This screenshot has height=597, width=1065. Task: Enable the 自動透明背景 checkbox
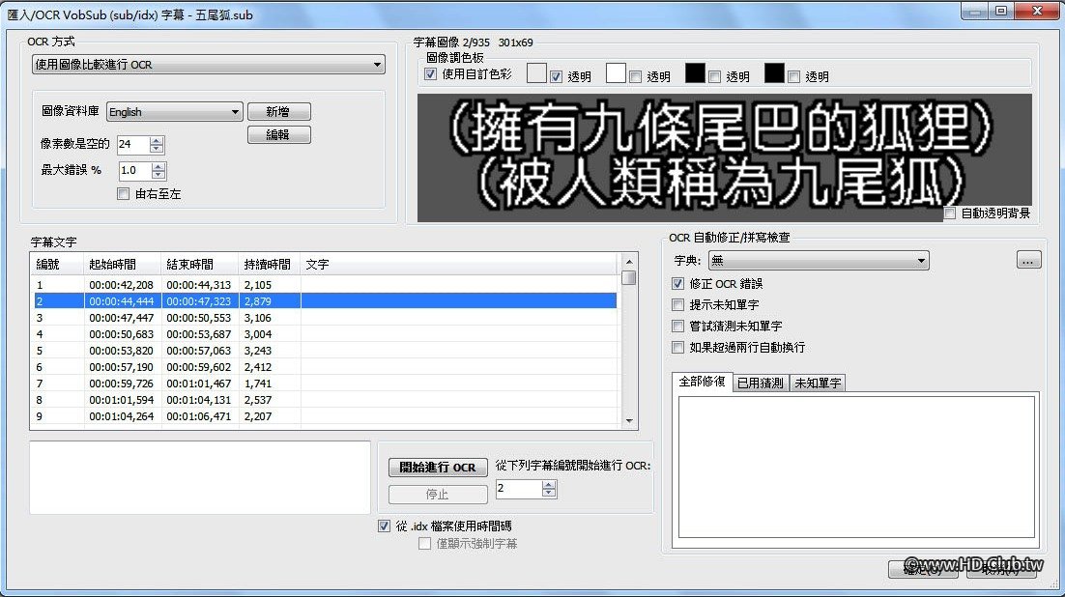(x=950, y=213)
